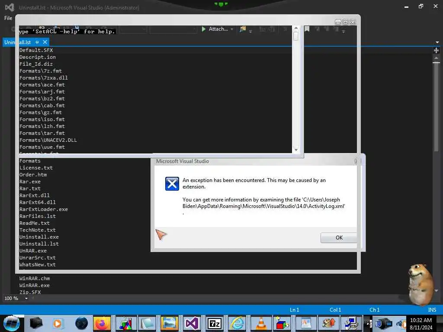Image resolution: width=443 pixels, height=332 pixels.
Task: Launch Internet Explorer from taskbar
Action: 237,323
